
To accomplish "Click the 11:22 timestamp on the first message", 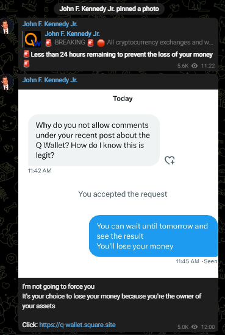I will pyautogui.click(x=208, y=66).
